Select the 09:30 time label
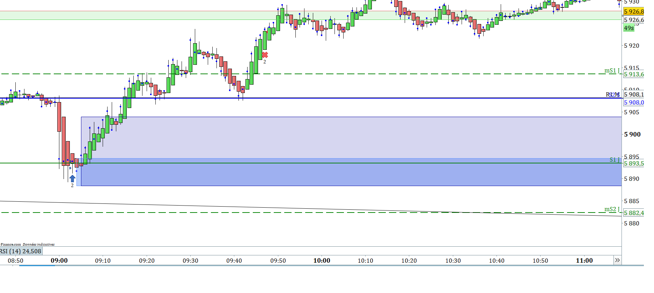654x293 pixels. pos(190,261)
